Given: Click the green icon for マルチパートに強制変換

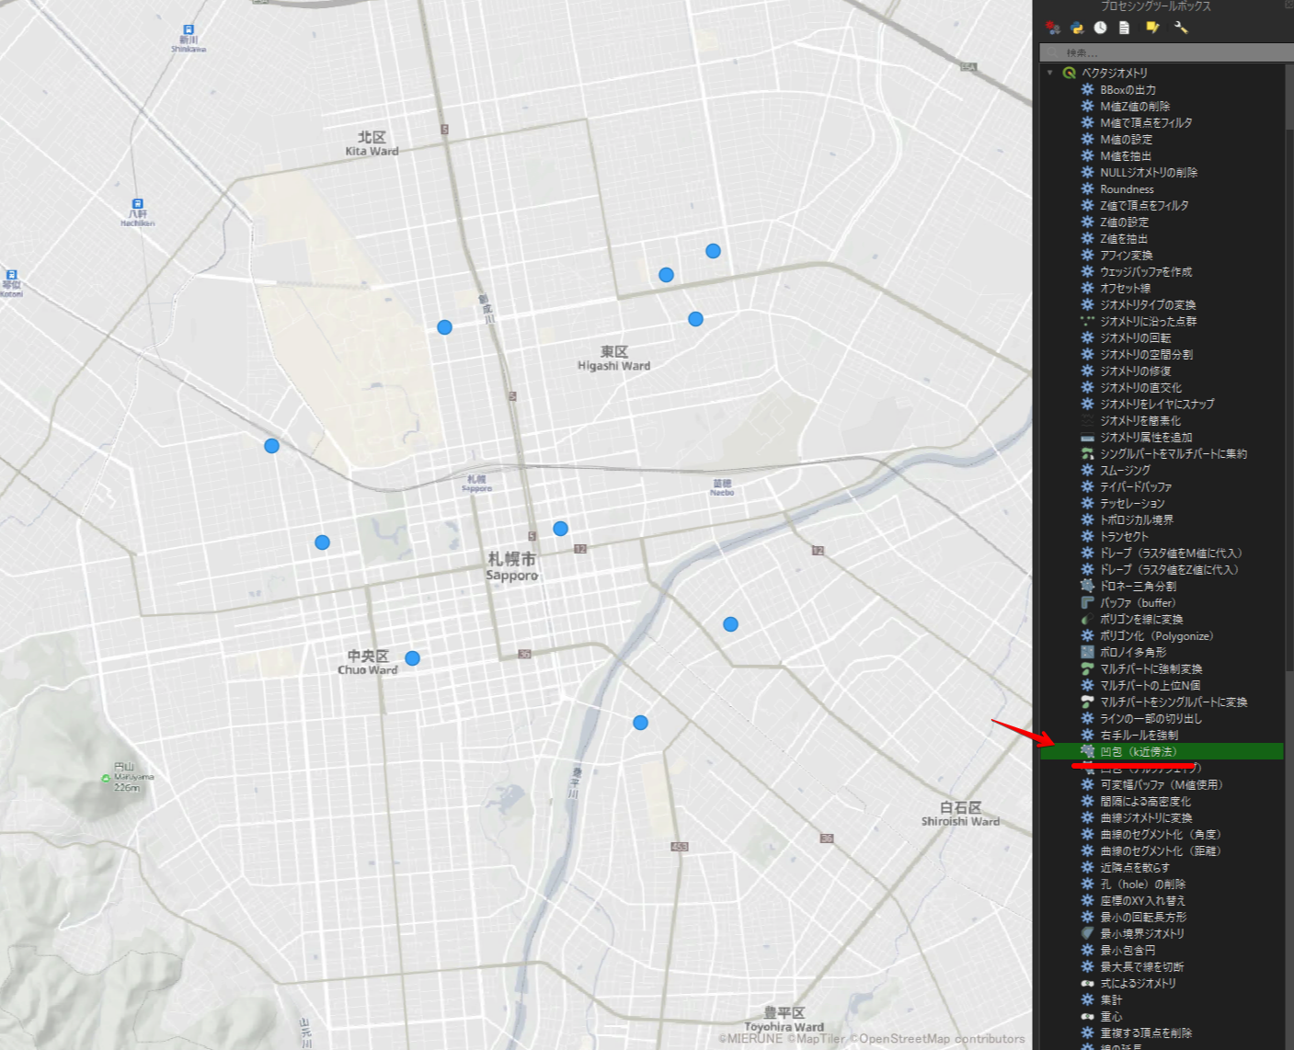Looking at the screenshot, I should click(x=1087, y=668).
